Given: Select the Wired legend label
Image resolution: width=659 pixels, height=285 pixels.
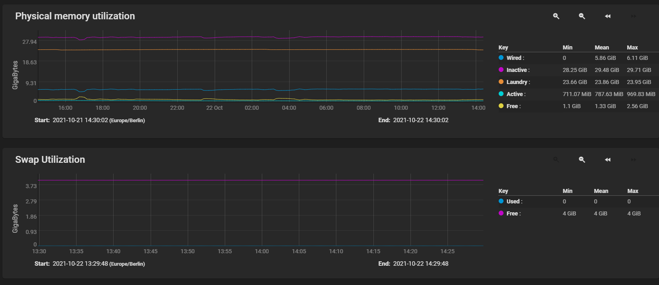Looking at the screenshot, I should coord(515,58).
